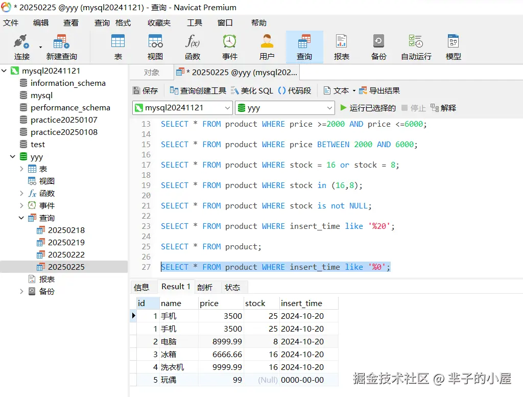The image size is (523, 397).
Task: Open the 工具 menu
Action: 195,22
